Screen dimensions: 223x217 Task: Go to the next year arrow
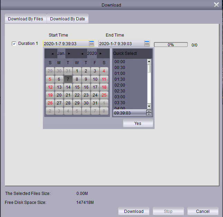(101, 53)
